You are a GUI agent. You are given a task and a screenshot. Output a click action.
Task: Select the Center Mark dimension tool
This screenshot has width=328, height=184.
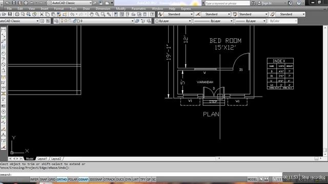(4, 112)
